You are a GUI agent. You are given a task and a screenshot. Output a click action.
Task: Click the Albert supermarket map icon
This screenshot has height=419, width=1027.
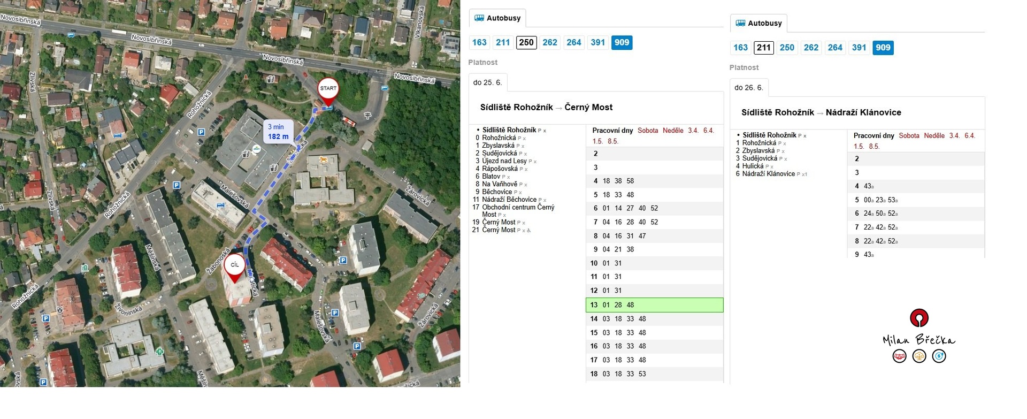(257, 149)
